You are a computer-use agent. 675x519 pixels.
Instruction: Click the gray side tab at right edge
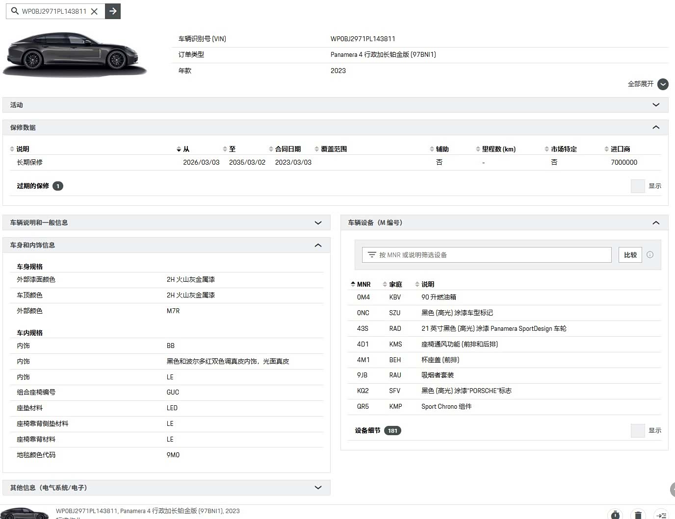[673, 489]
